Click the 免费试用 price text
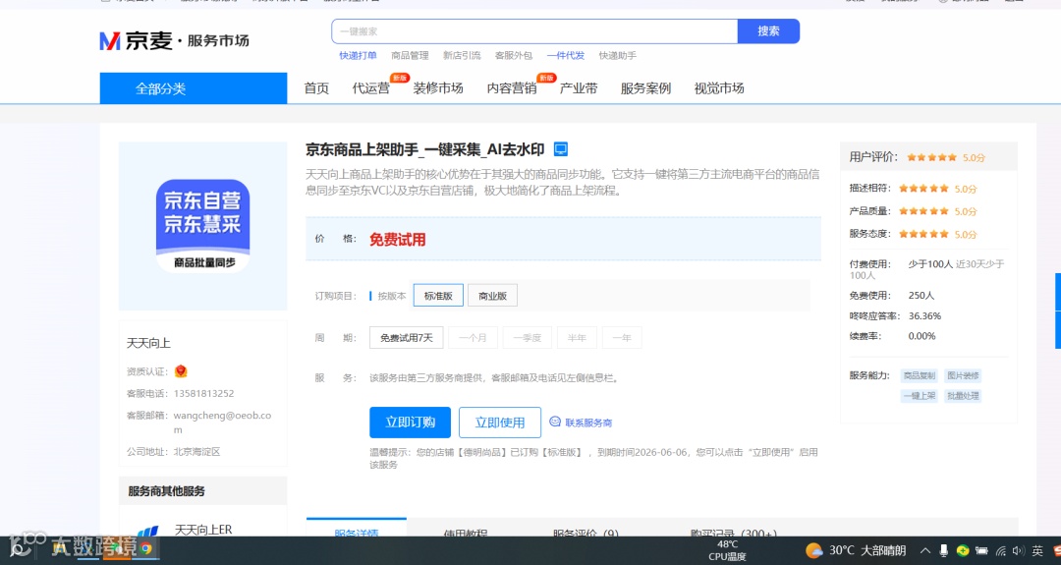The height and width of the screenshot is (565, 1061). 397,240
